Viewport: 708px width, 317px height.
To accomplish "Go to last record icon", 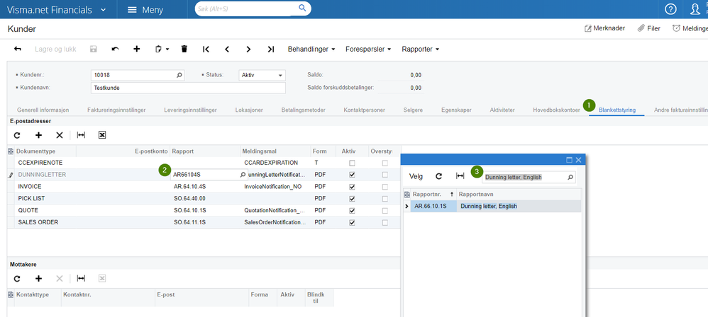I will coord(270,50).
